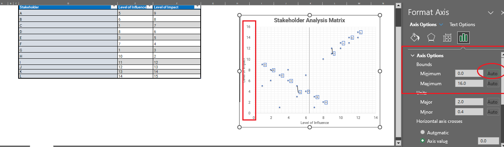The height and width of the screenshot is (147, 504).
Task: Select the Automatic axis crossing option
Action: tap(423, 132)
